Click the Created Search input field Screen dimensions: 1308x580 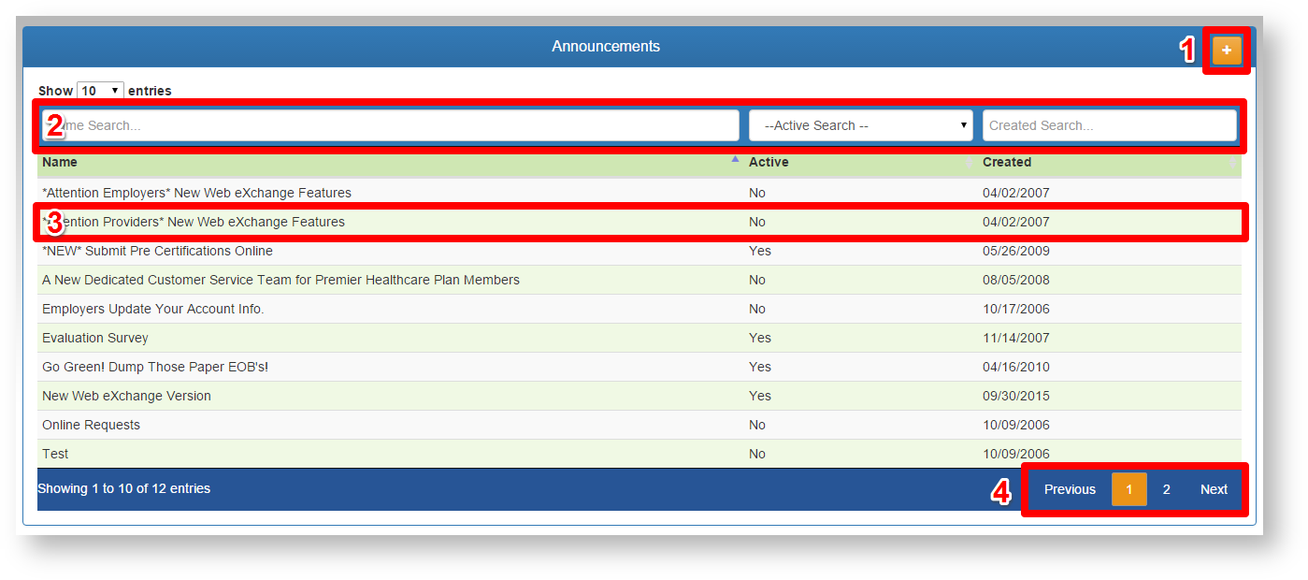(x=1110, y=125)
